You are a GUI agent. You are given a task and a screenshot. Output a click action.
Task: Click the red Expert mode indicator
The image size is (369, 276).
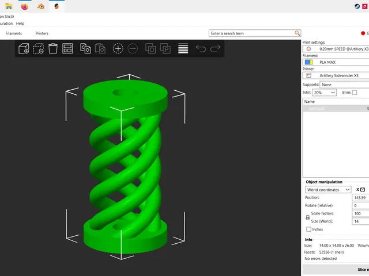(x=363, y=33)
